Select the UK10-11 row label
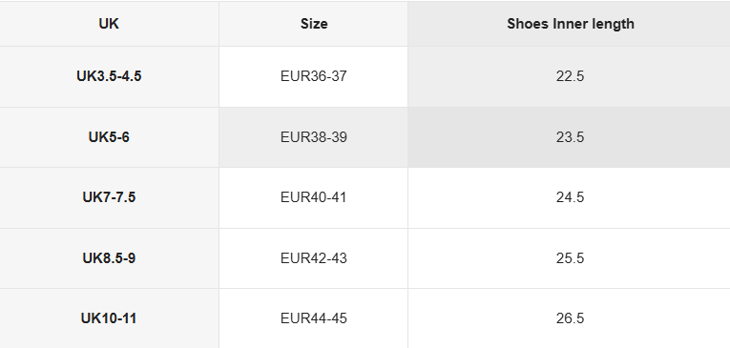The height and width of the screenshot is (348, 730). pyautogui.click(x=109, y=318)
